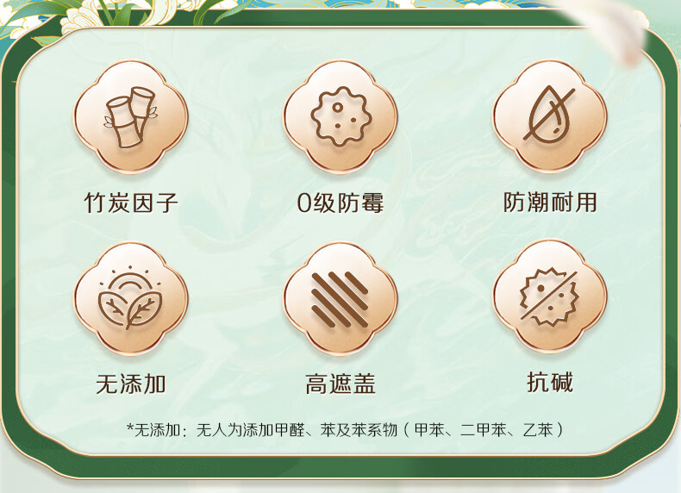Image resolution: width=681 pixels, height=493 pixels.
Task: Click the bamboo charcoal icon
Action: tap(131, 117)
